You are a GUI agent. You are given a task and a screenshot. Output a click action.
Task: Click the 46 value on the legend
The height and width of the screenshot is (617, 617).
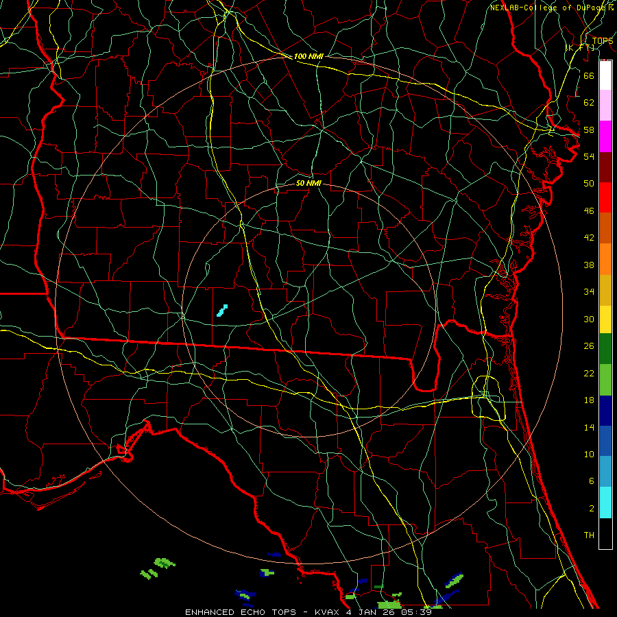tap(589, 211)
